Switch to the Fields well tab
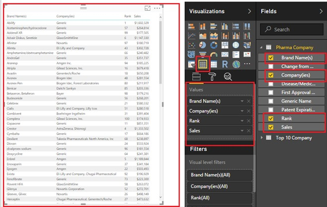The height and width of the screenshot is (207, 327). [x=196, y=77]
